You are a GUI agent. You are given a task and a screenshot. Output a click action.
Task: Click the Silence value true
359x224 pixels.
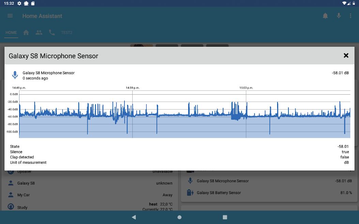345,152
